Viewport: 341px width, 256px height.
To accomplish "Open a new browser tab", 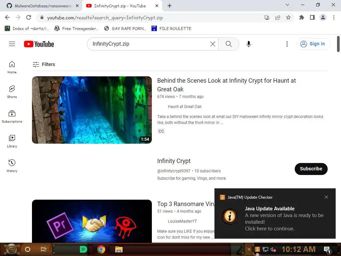I will tap(170, 6).
